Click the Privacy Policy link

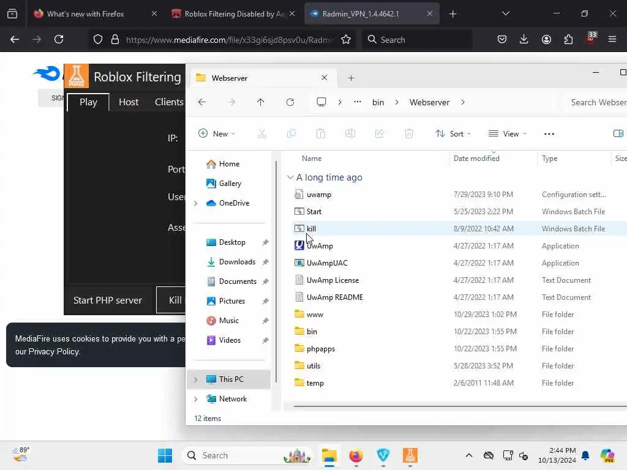tap(54, 351)
